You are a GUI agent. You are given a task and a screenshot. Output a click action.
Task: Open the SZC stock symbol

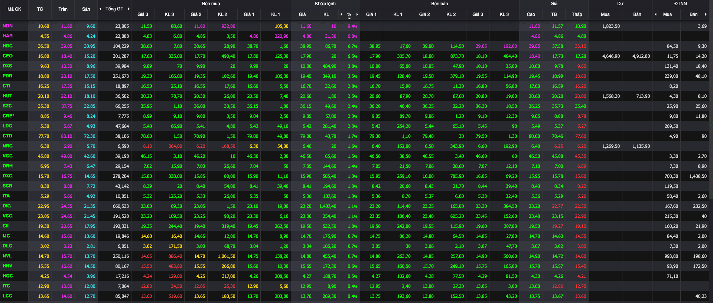7,106
